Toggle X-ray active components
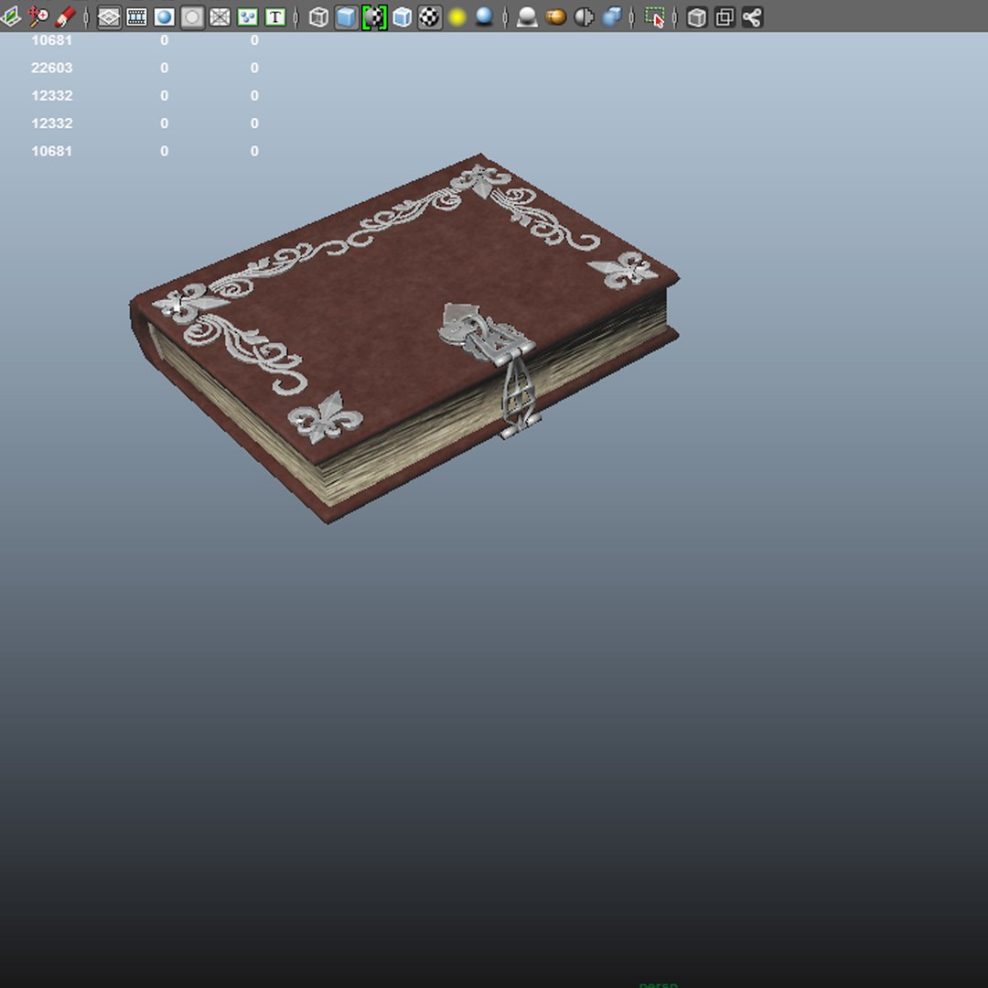Image resolution: width=988 pixels, height=988 pixels. [x=725, y=17]
